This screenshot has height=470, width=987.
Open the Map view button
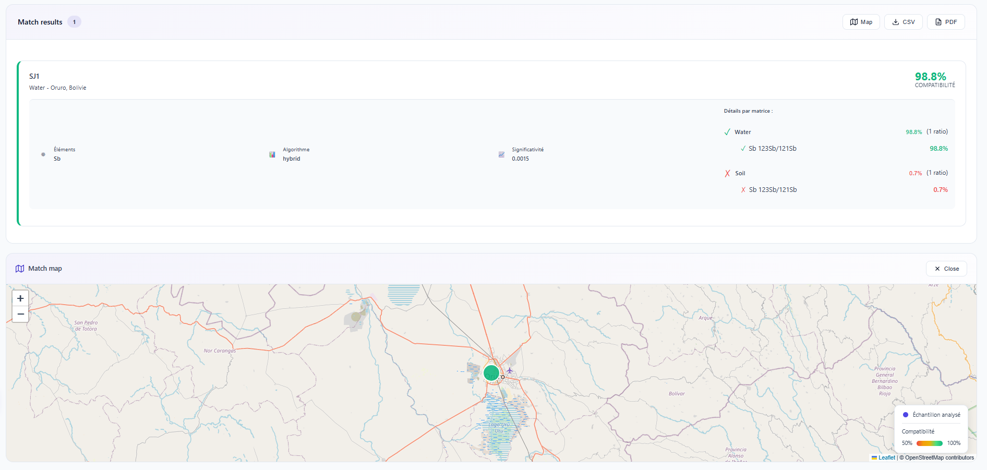(861, 22)
